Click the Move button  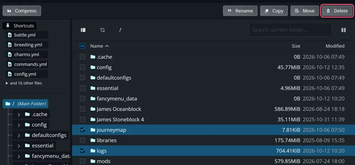pyautogui.click(x=305, y=11)
